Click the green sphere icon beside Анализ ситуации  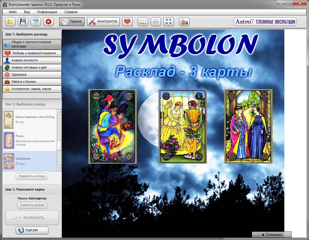point(7,67)
